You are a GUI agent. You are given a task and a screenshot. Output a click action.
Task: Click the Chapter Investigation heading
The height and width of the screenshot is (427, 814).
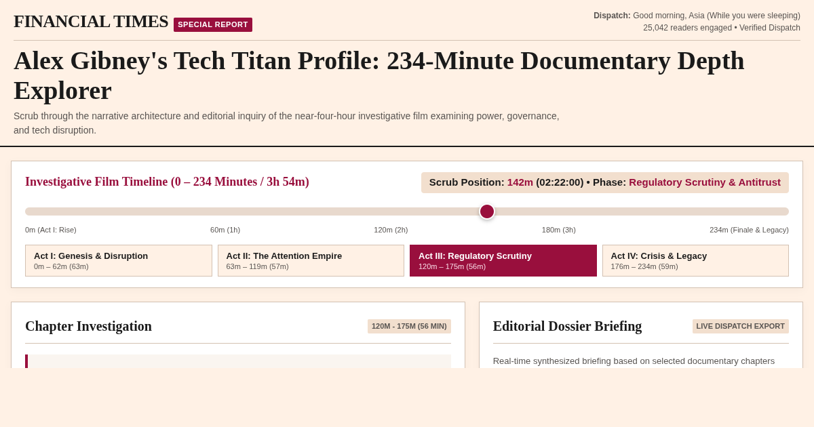(x=88, y=326)
